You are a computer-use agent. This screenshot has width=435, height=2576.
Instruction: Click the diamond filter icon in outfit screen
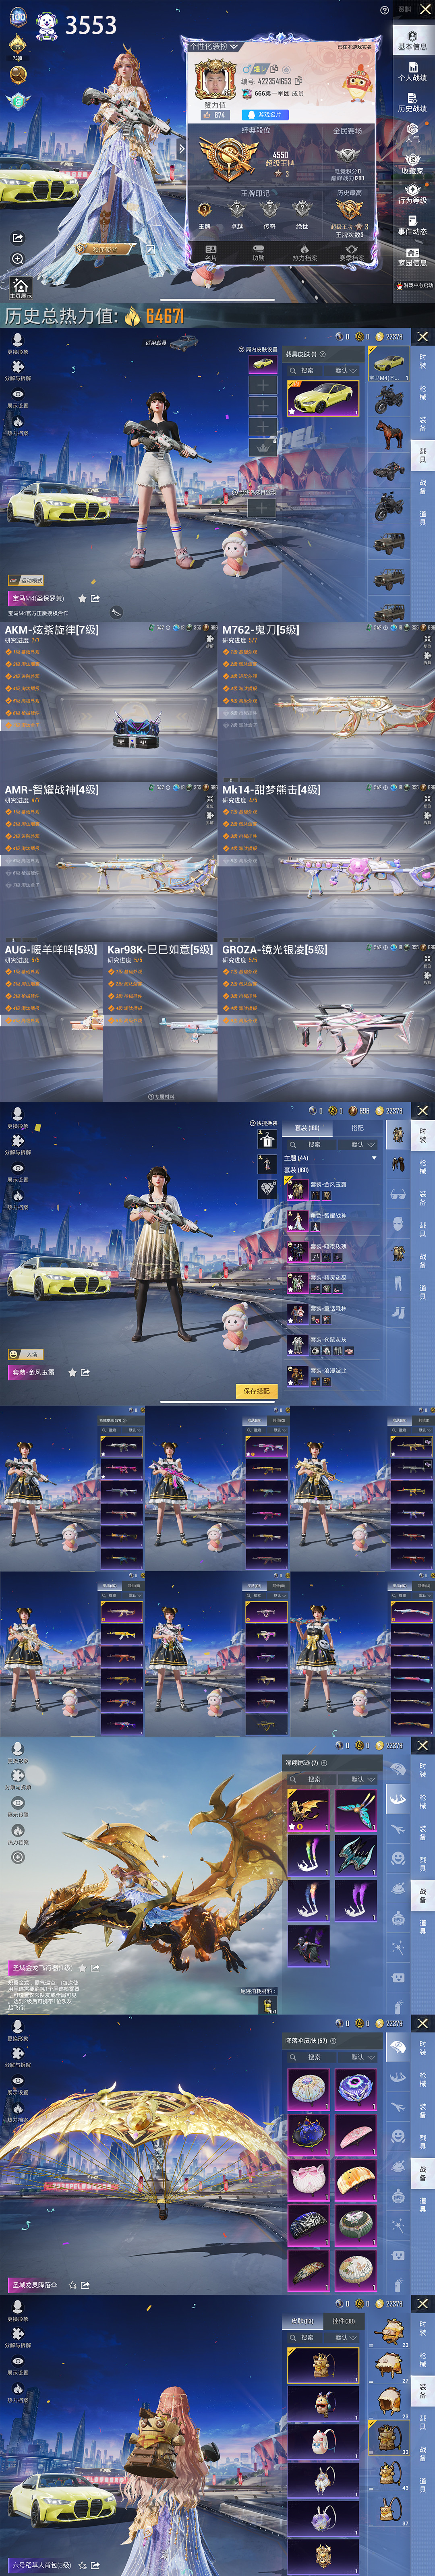coord(267,1188)
